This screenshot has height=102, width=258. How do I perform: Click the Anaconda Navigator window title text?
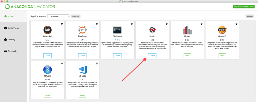[x=130, y=1]
